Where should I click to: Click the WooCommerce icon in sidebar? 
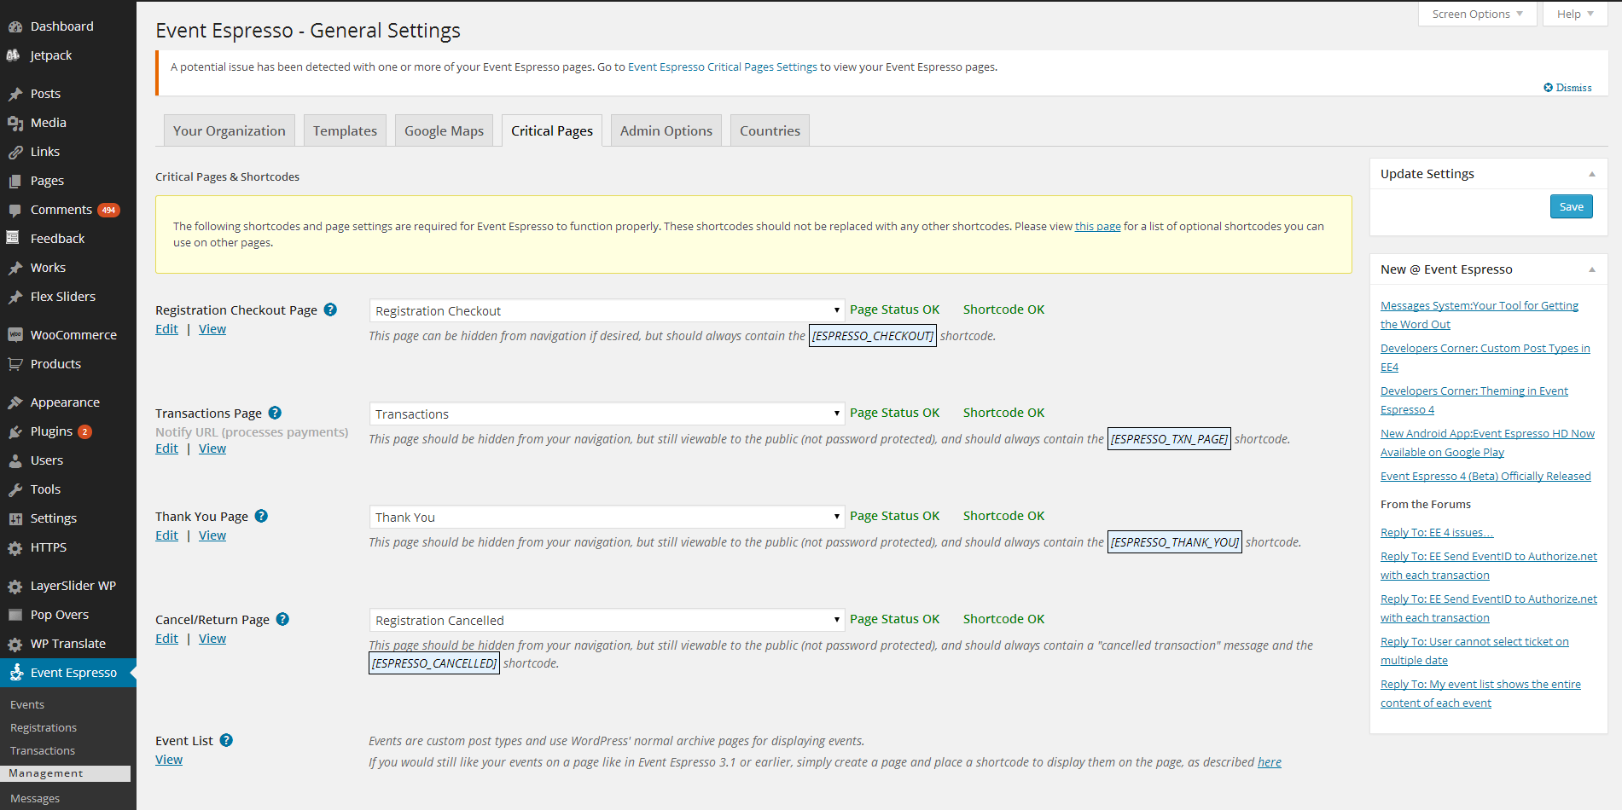tap(15, 335)
